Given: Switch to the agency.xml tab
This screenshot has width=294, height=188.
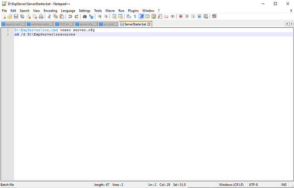Looking at the screenshot, I should pyautogui.click(x=13, y=24).
